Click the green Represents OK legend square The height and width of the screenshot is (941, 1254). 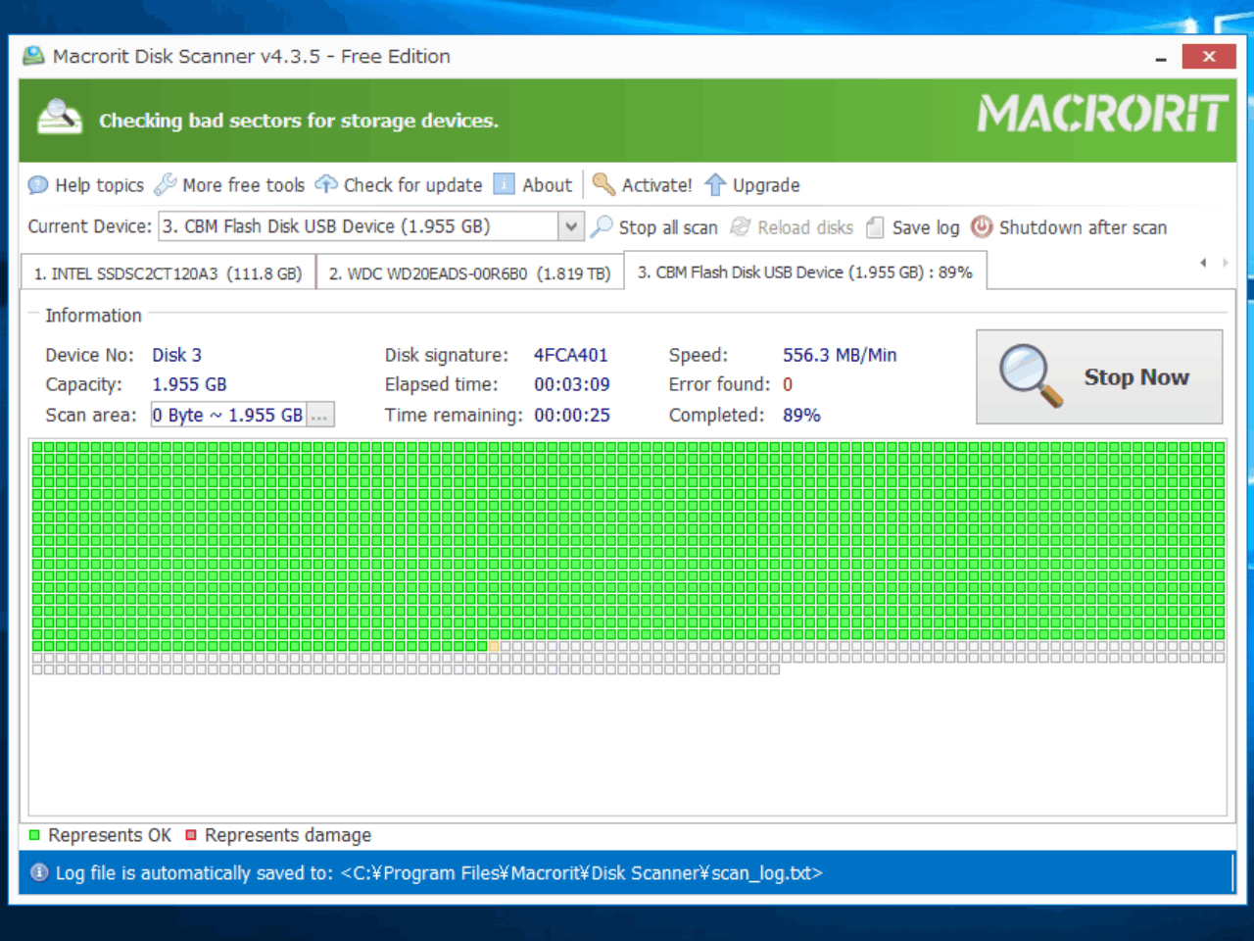pyautogui.click(x=34, y=835)
